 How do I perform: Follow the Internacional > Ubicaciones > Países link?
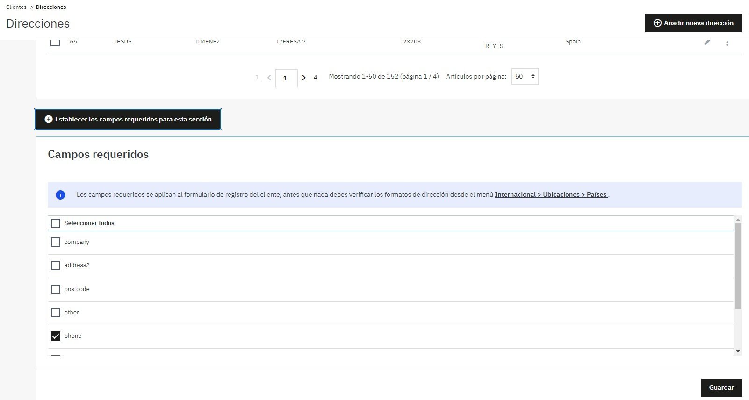point(552,195)
